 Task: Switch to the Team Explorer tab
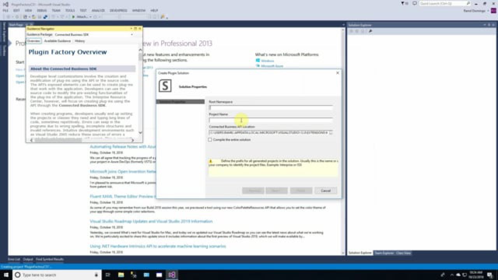(x=384, y=253)
